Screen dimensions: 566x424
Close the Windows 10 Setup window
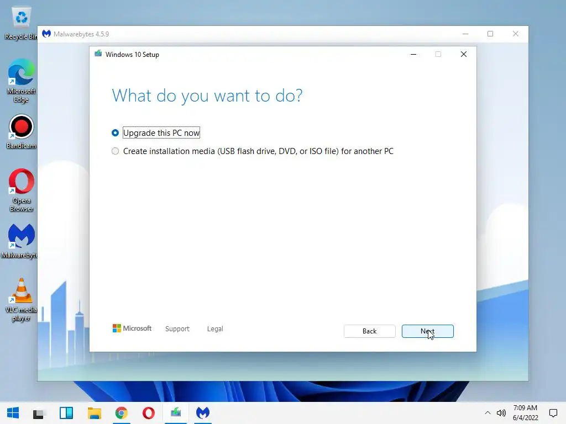464,54
